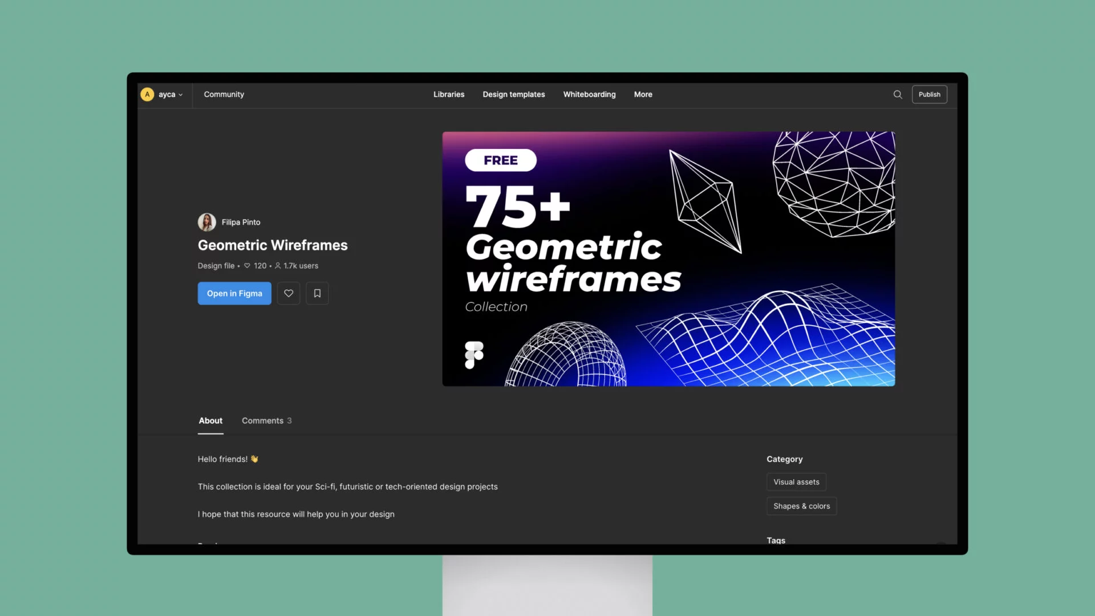Click the search icon in top bar
The width and height of the screenshot is (1095, 616).
898,94
